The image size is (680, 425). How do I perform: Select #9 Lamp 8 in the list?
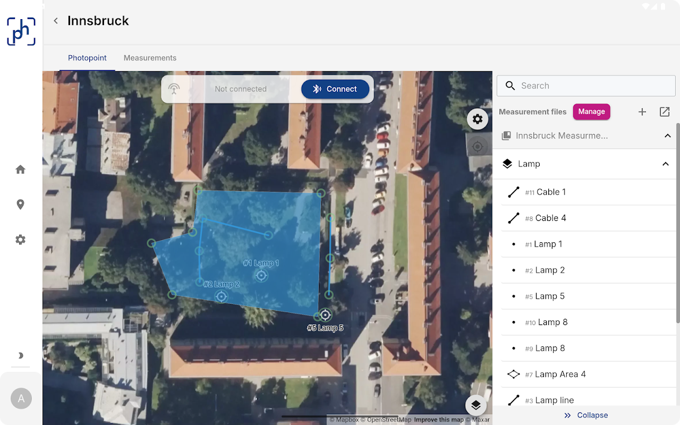coord(588,348)
